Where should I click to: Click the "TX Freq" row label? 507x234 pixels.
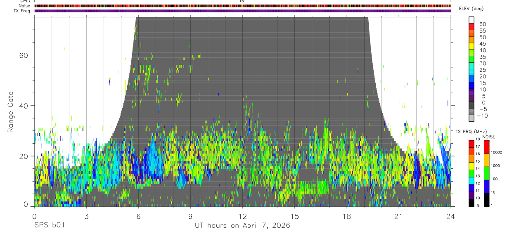tap(21, 11)
